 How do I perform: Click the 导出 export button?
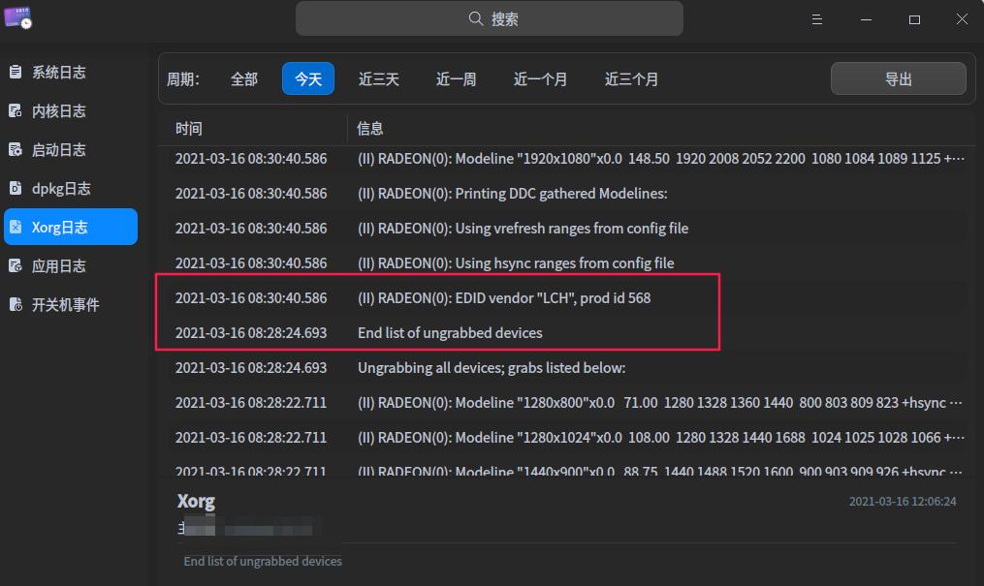[898, 79]
